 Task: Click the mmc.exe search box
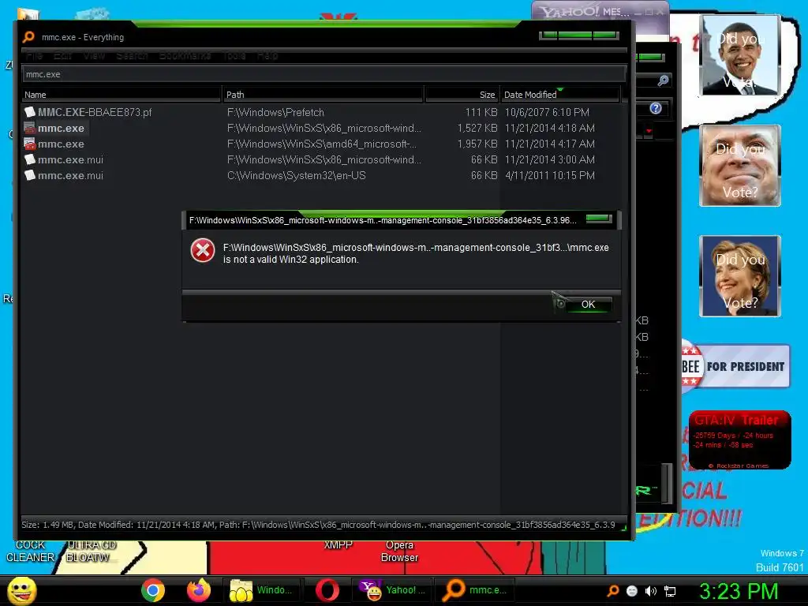(324, 74)
